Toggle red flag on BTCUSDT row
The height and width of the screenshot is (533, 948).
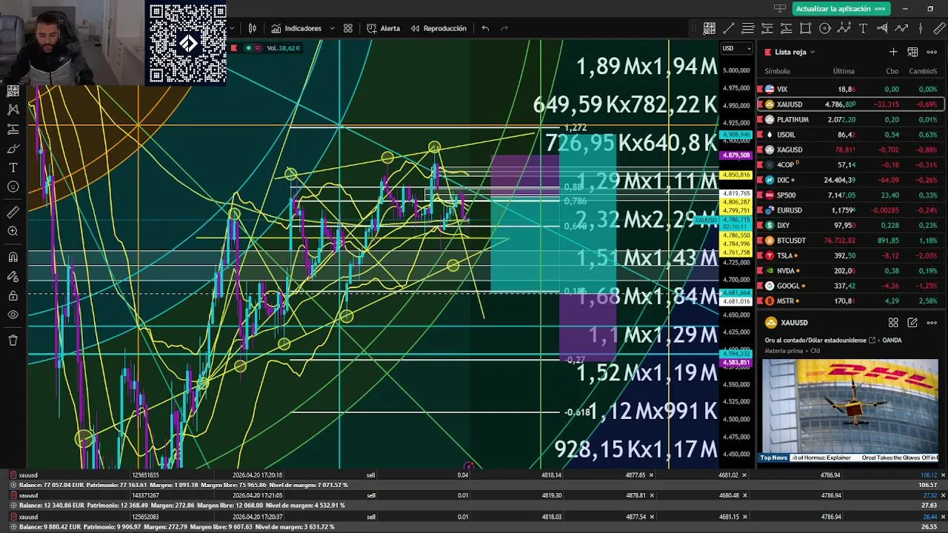tap(761, 241)
